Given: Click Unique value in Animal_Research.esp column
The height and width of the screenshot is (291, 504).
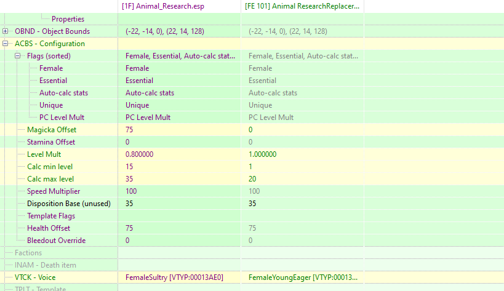Looking at the screenshot, I should click(137, 105).
